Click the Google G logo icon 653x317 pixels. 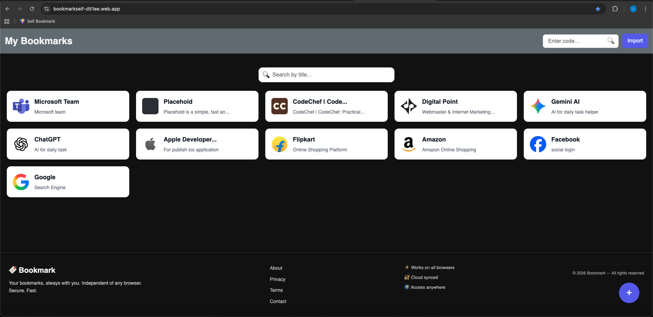point(21,182)
